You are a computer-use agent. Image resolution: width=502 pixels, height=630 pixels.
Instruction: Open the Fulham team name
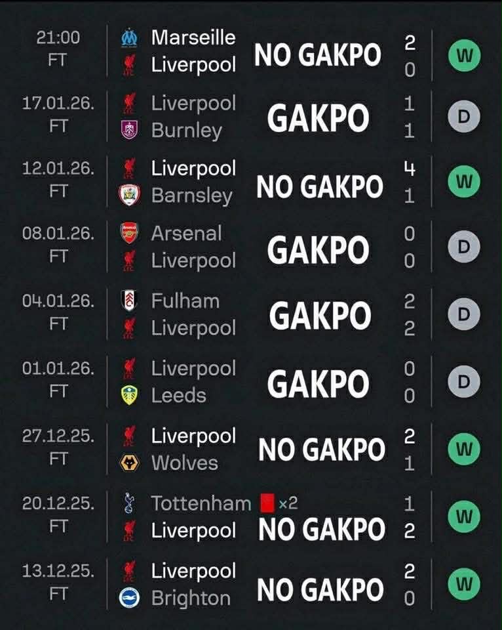pos(185,301)
